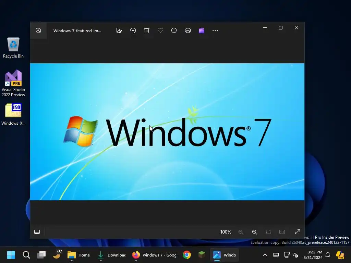Open the notification bell
The height and width of the screenshot is (263, 351).
(328, 255)
